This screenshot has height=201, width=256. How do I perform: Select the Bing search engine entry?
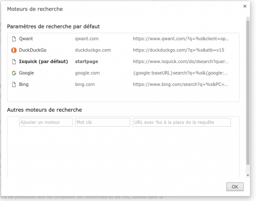[x=124, y=84]
